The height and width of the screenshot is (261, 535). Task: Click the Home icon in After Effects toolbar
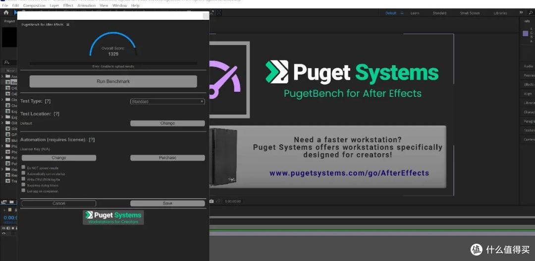pos(6,12)
